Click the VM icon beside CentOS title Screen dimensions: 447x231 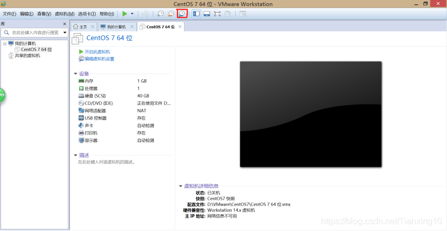click(77, 39)
